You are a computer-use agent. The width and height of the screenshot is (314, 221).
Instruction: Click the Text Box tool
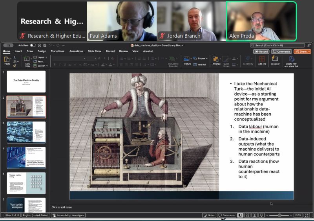[x=200, y=64]
